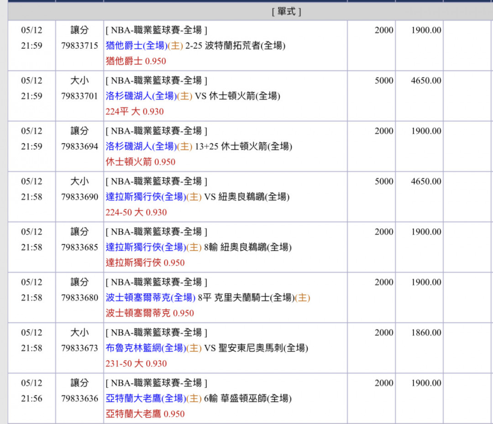Click red pick line 達拉斯獨行俠 0.950

[x=145, y=263]
